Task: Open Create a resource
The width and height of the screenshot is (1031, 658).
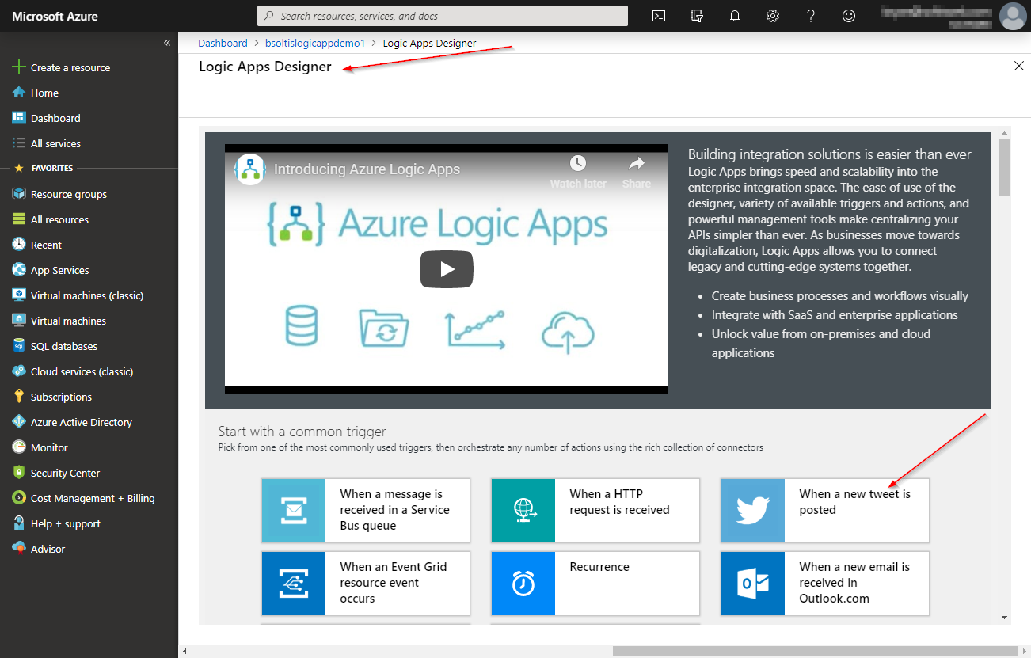Action: (70, 68)
